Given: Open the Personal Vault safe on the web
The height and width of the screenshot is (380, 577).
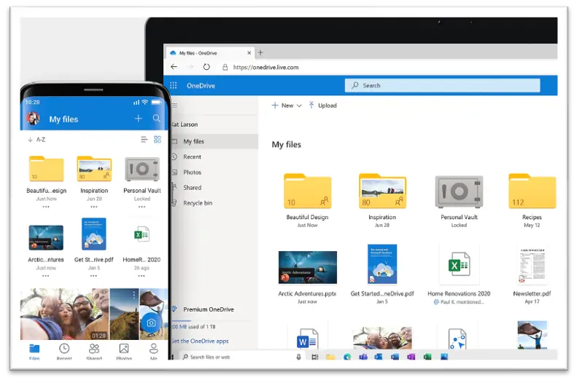Looking at the screenshot, I should 459,191.
